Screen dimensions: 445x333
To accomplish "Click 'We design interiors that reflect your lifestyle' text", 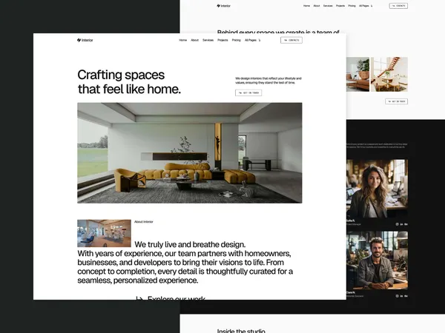I will point(268,81).
